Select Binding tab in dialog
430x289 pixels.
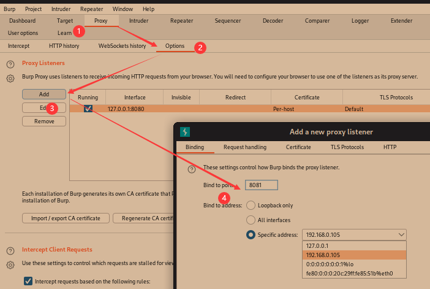[x=195, y=147]
